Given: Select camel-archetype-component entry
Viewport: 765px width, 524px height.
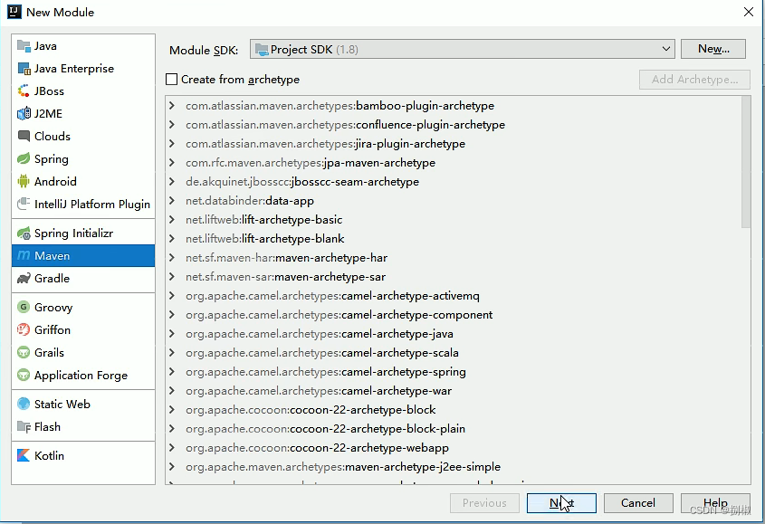Looking at the screenshot, I should (x=339, y=315).
